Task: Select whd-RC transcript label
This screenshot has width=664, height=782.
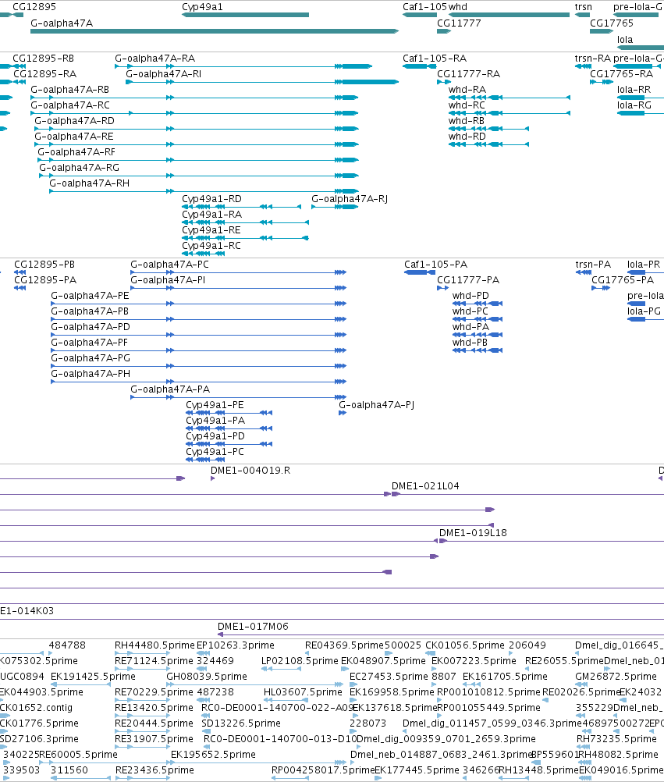Action: [x=467, y=105]
